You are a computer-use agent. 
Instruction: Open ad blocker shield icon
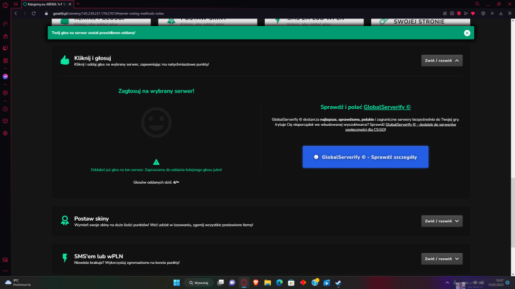459,13
